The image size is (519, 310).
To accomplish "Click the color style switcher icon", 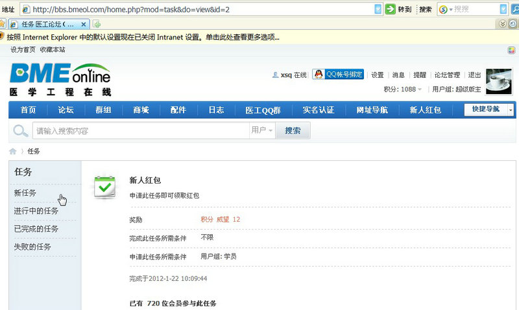I will 512,50.
